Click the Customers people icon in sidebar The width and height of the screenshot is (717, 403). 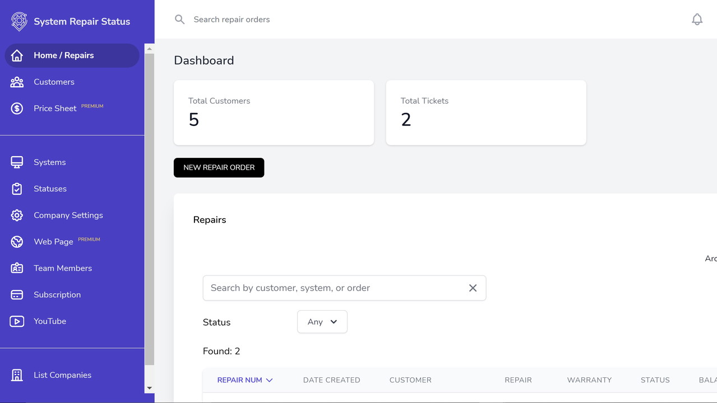coord(17,82)
